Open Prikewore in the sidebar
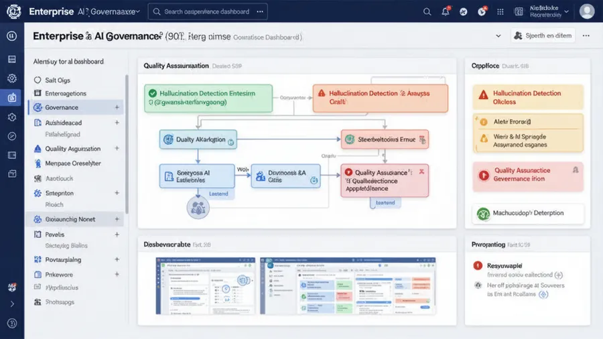 click(59, 275)
